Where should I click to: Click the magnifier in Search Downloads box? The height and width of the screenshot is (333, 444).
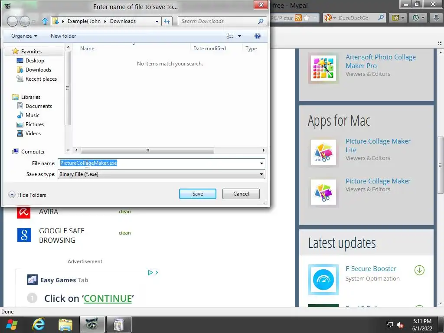pos(261,21)
